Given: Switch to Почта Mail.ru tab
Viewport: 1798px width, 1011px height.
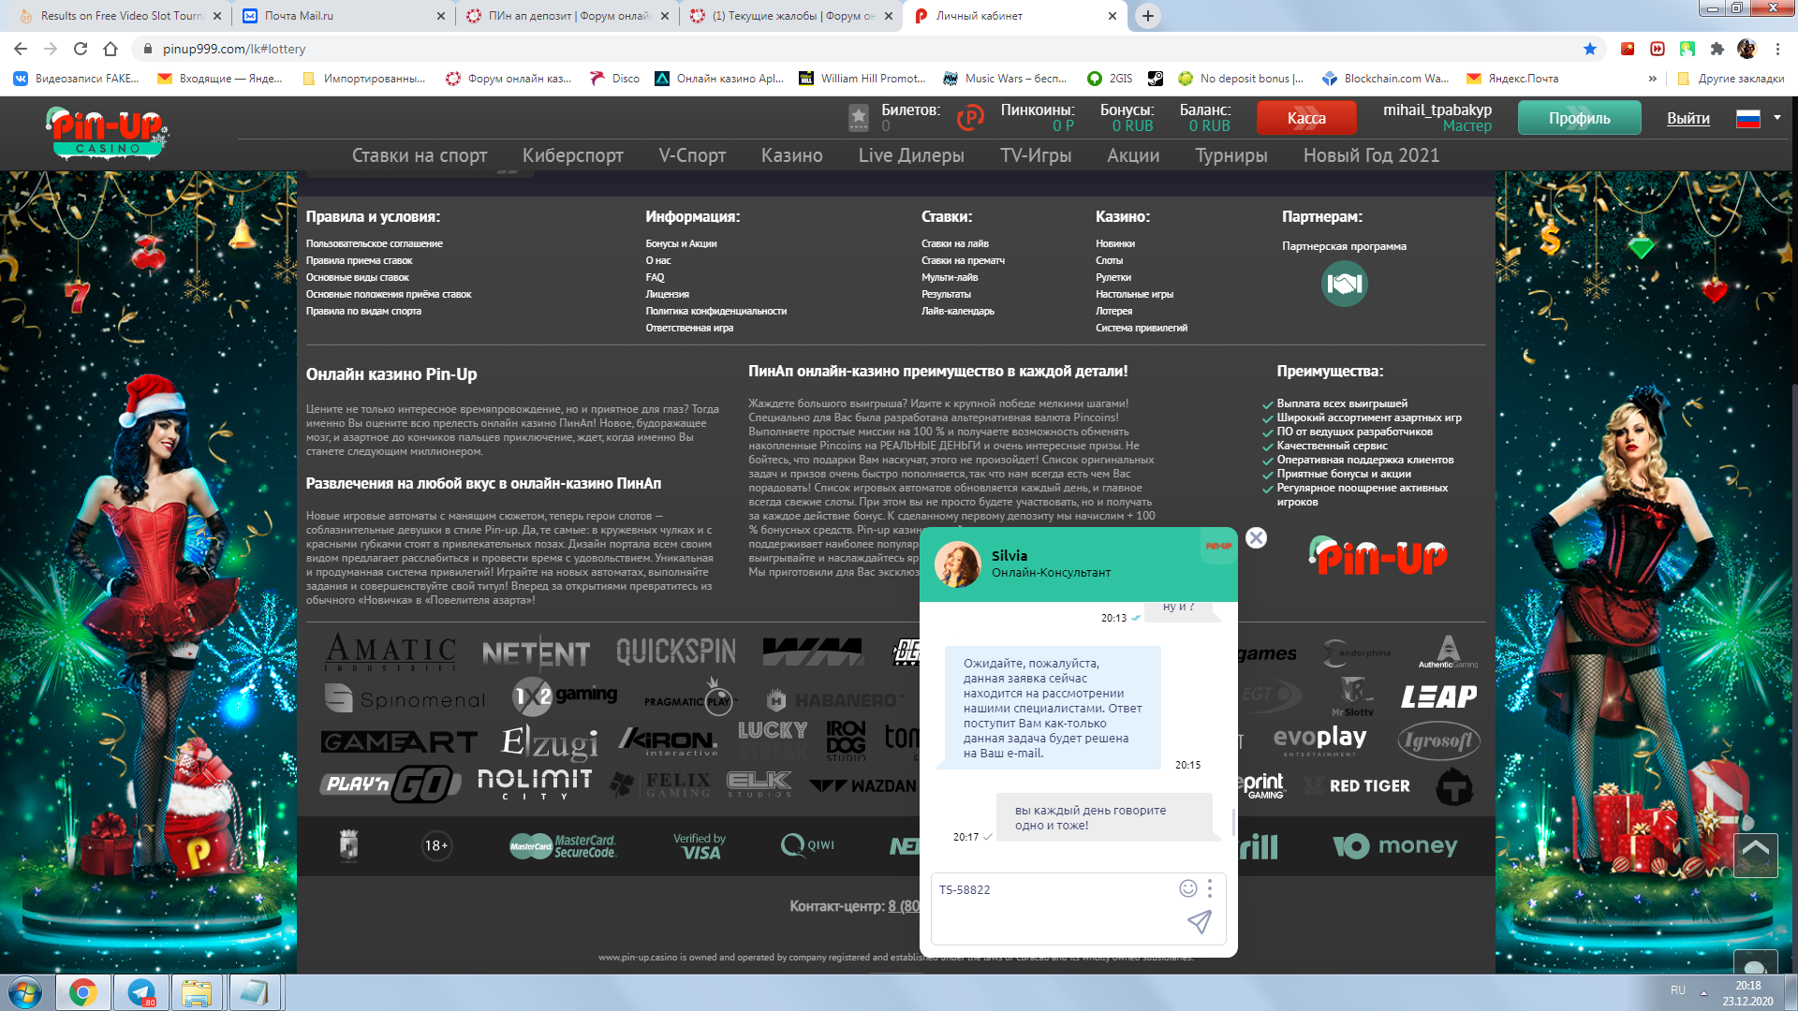Looking at the screenshot, I should click(x=343, y=16).
